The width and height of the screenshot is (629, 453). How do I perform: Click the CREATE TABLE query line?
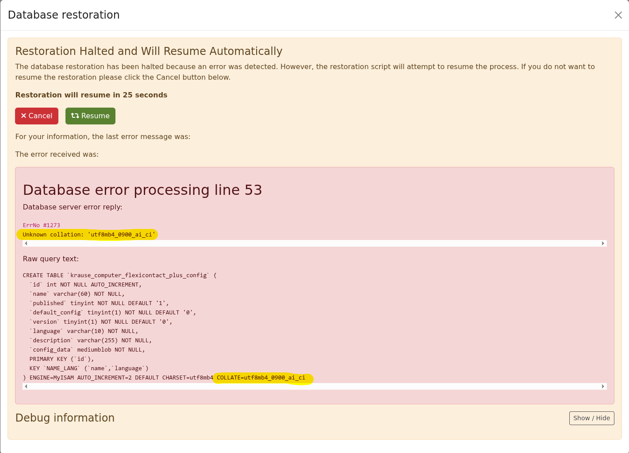click(119, 275)
